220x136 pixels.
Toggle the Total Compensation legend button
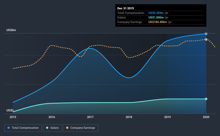[23, 128]
